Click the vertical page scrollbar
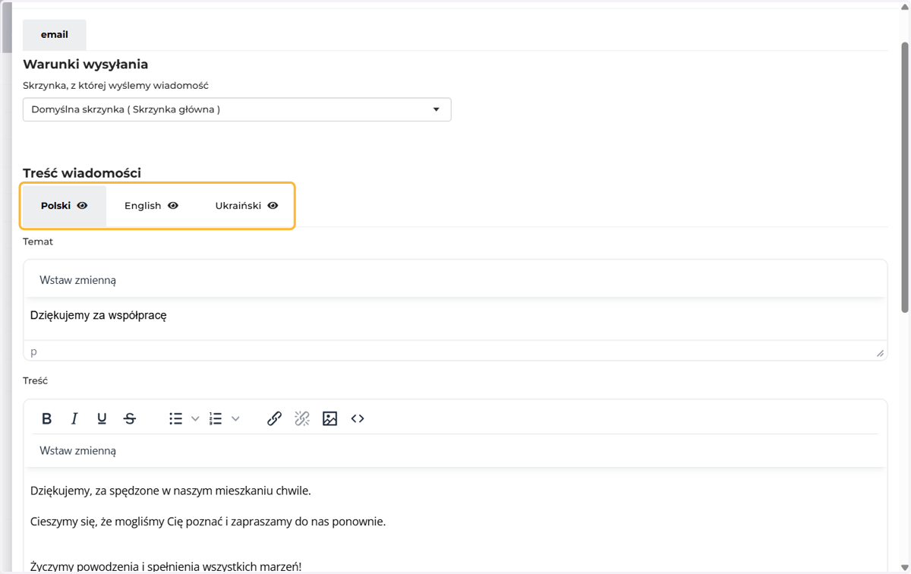Screen dimensions: 911x574 click(x=905, y=178)
